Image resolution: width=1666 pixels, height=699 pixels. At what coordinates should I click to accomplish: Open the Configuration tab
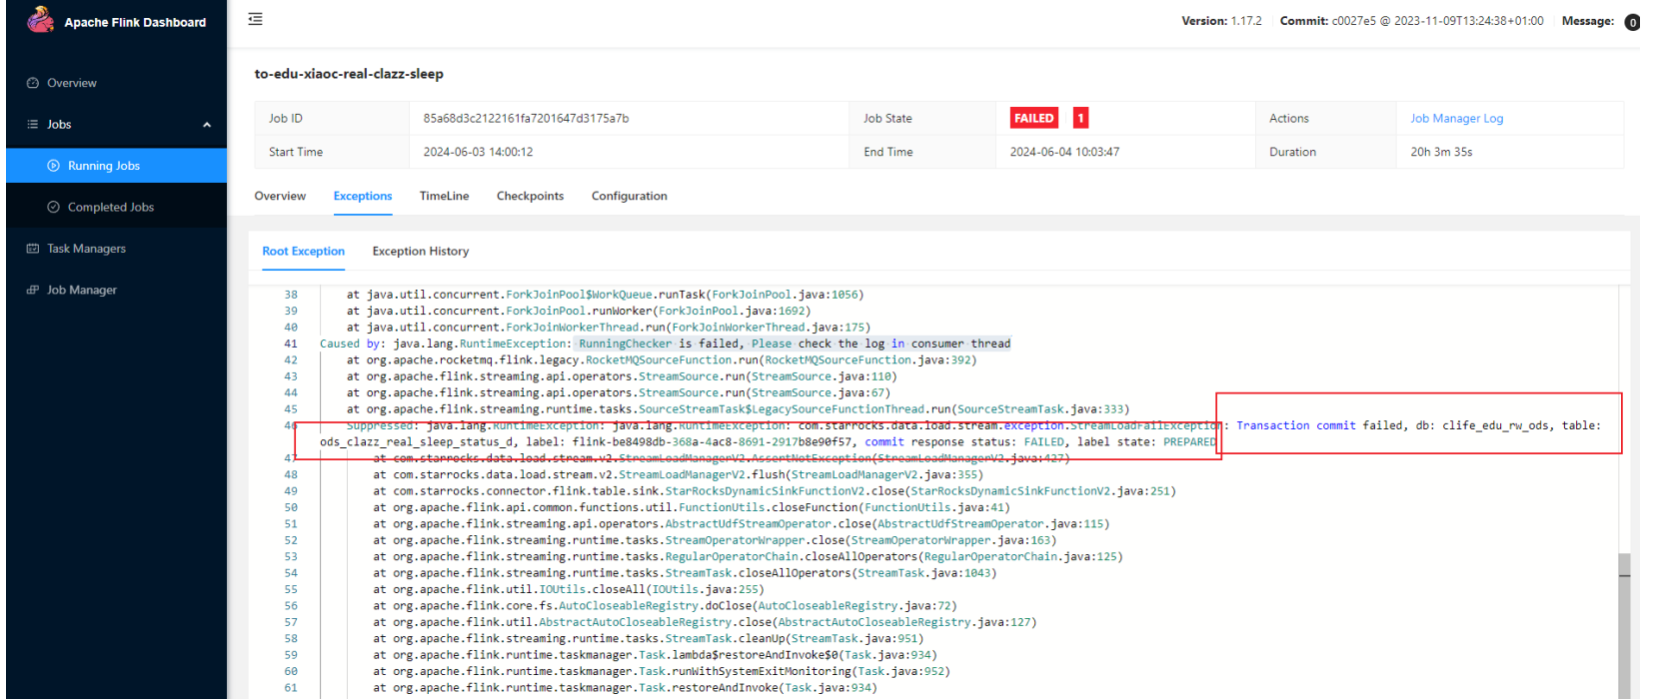[x=630, y=196]
